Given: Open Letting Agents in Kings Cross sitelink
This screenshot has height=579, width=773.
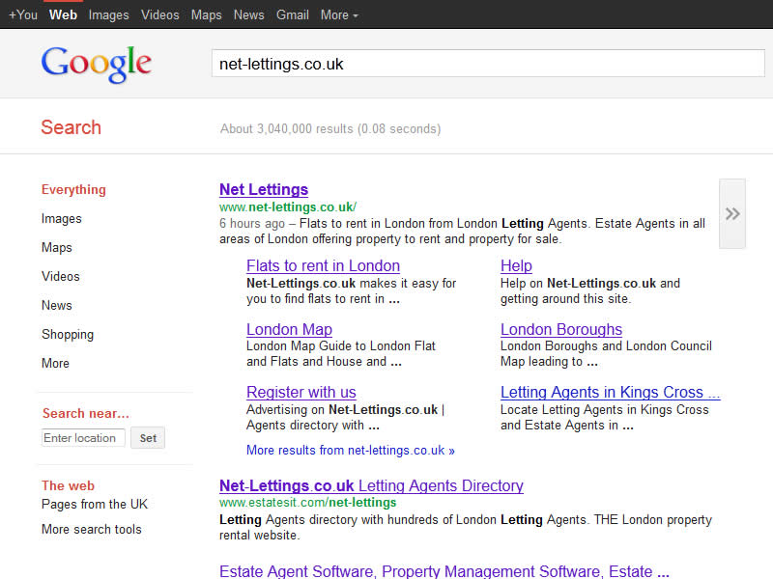Looking at the screenshot, I should pyautogui.click(x=611, y=393).
